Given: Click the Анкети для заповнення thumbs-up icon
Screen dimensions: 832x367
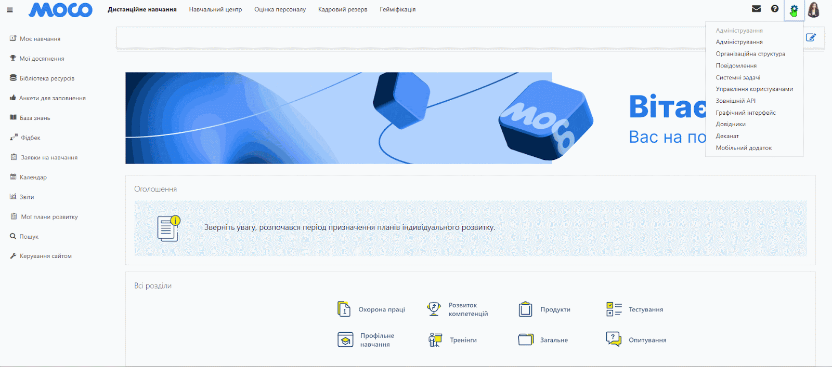Looking at the screenshot, I should 13,98.
